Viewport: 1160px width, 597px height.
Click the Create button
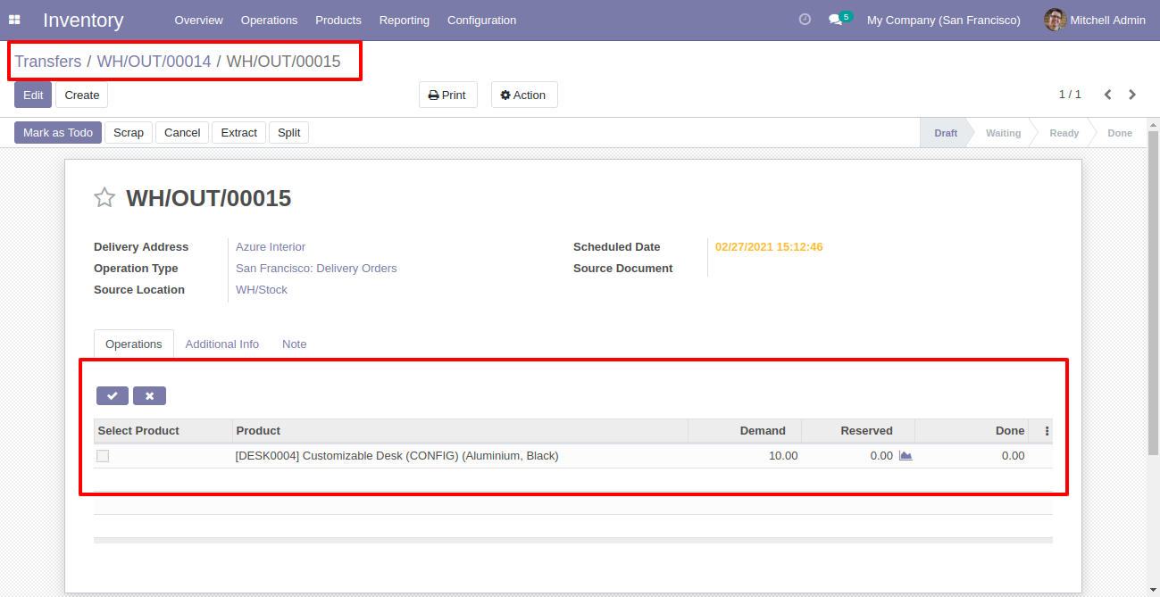(82, 95)
